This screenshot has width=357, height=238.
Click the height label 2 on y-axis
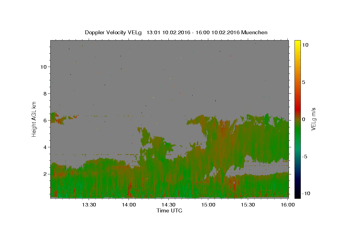tap(45, 174)
